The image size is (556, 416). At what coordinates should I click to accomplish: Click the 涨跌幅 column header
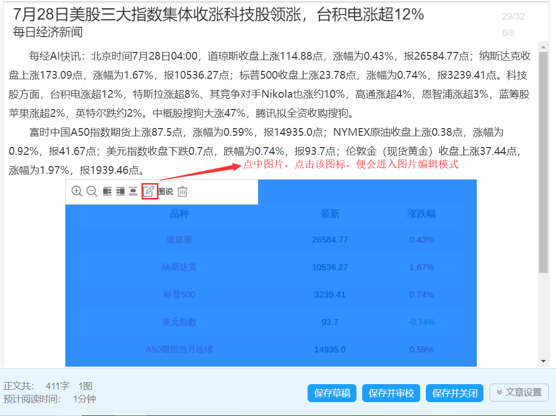tap(421, 213)
